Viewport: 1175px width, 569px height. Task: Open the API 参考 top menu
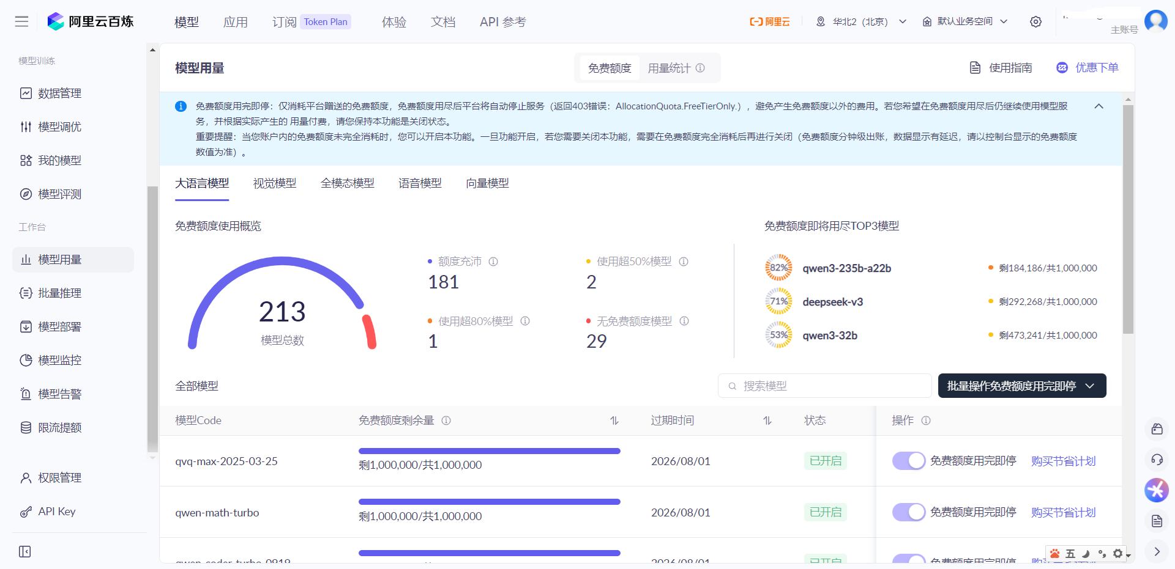[503, 22]
